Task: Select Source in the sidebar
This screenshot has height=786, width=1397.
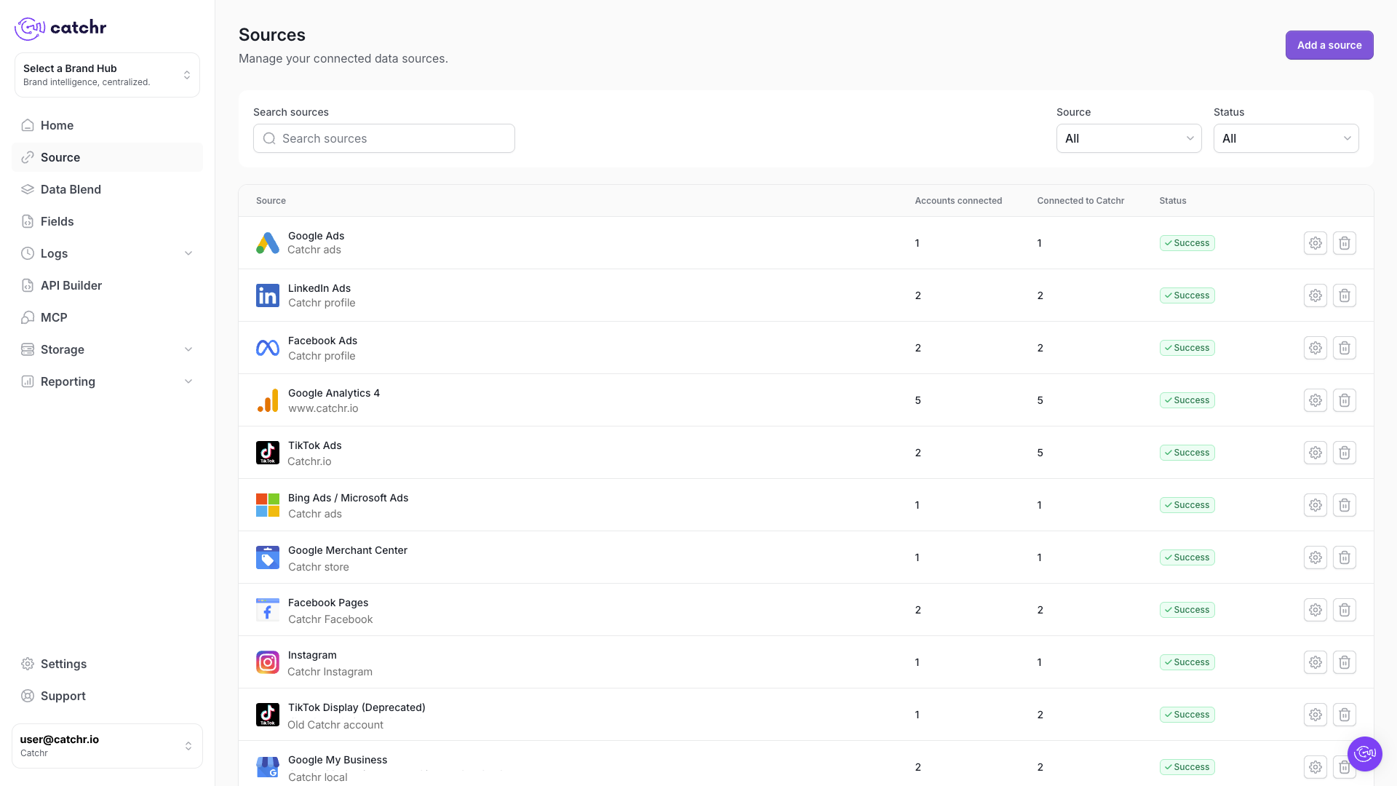Action: (x=107, y=157)
